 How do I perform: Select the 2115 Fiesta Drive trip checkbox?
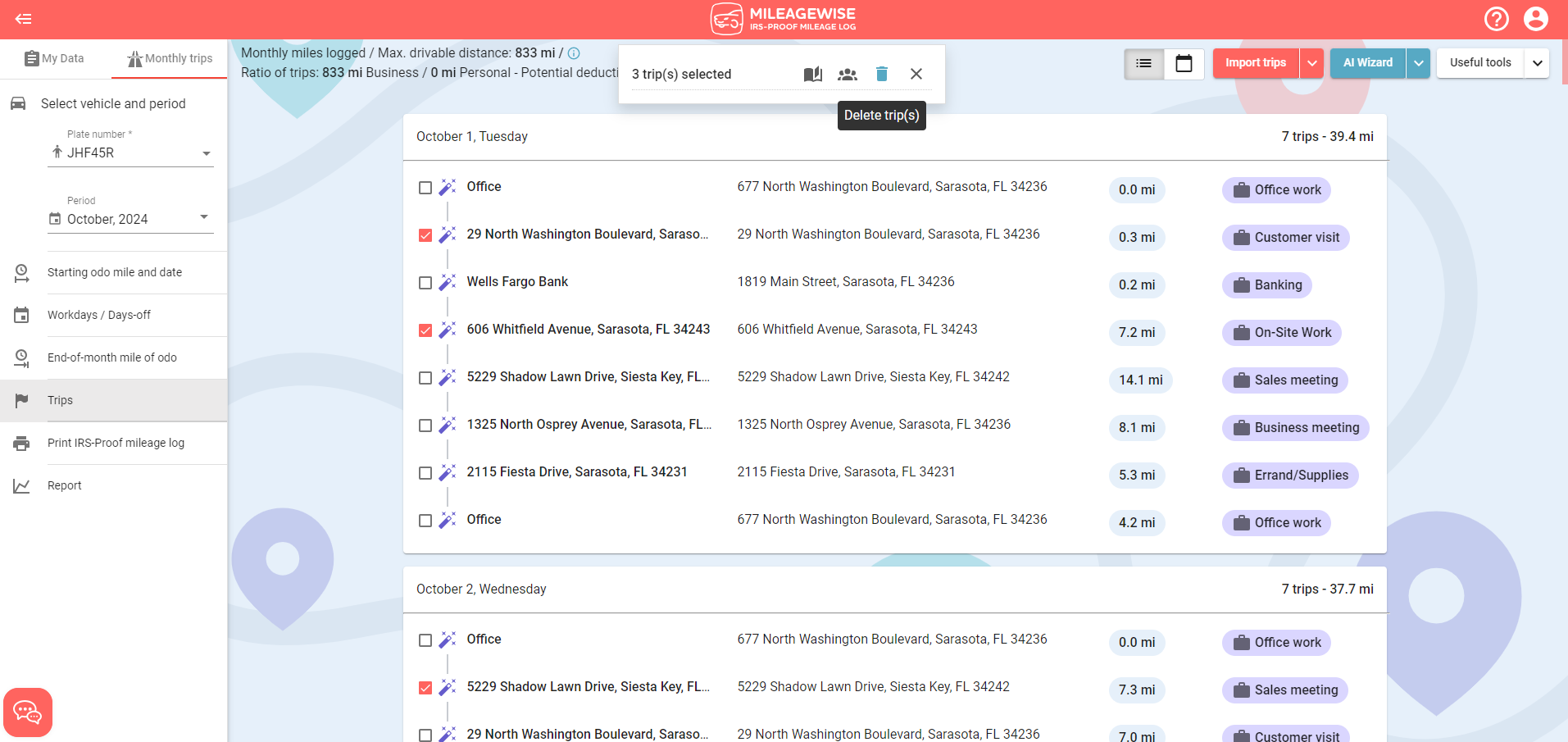click(425, 473)
